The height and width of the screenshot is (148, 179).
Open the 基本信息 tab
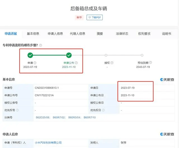[33, 34]
